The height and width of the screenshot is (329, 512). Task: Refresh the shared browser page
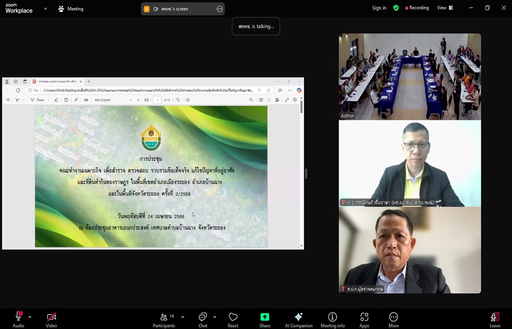[x=18, y=90]
